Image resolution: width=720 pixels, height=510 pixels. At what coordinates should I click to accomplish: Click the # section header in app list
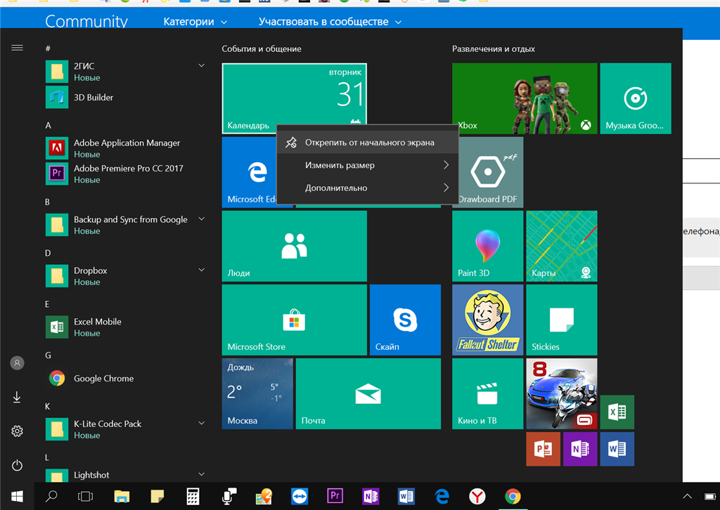pyautogui.click(x=48, y=48)
